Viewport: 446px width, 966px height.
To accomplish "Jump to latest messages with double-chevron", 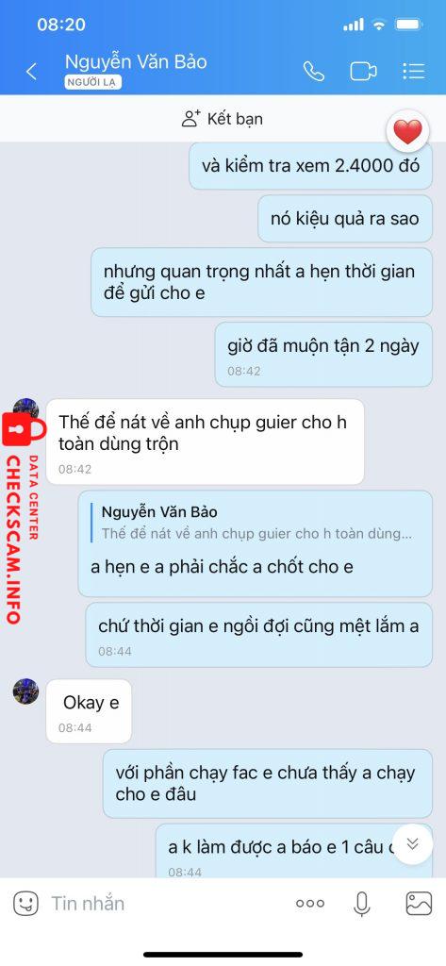I will pyautogui.click(x=412, y=844).
